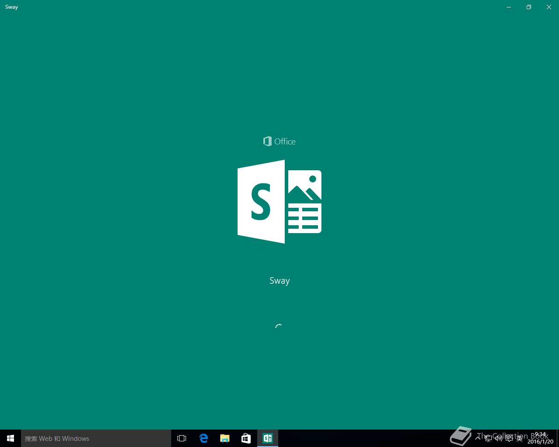This screenshot has width=559, height=447.
Task: Switch input language via 英 indicator
Action: click(519, 438)
